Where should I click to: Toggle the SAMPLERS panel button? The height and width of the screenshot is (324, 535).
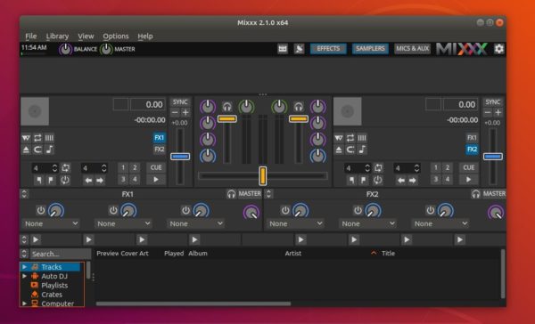(x=370, y=49)
